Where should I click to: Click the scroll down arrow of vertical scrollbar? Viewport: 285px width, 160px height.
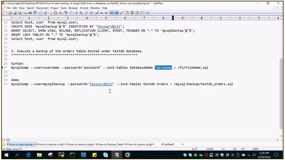(281, 136)
